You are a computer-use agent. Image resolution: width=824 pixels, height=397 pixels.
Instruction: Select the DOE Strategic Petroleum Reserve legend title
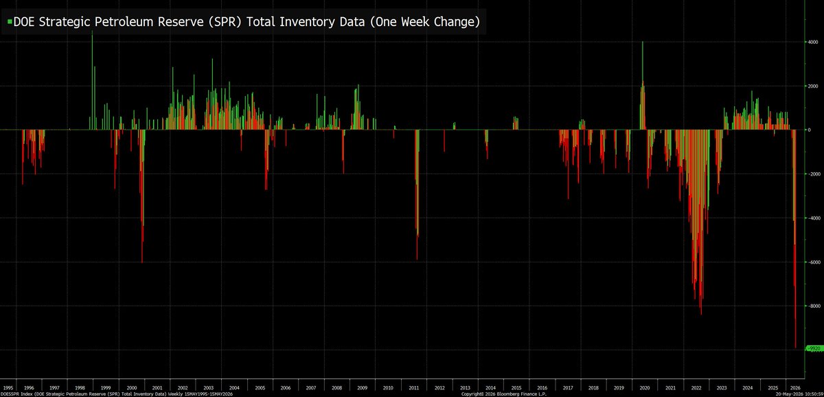coord(246,23)
